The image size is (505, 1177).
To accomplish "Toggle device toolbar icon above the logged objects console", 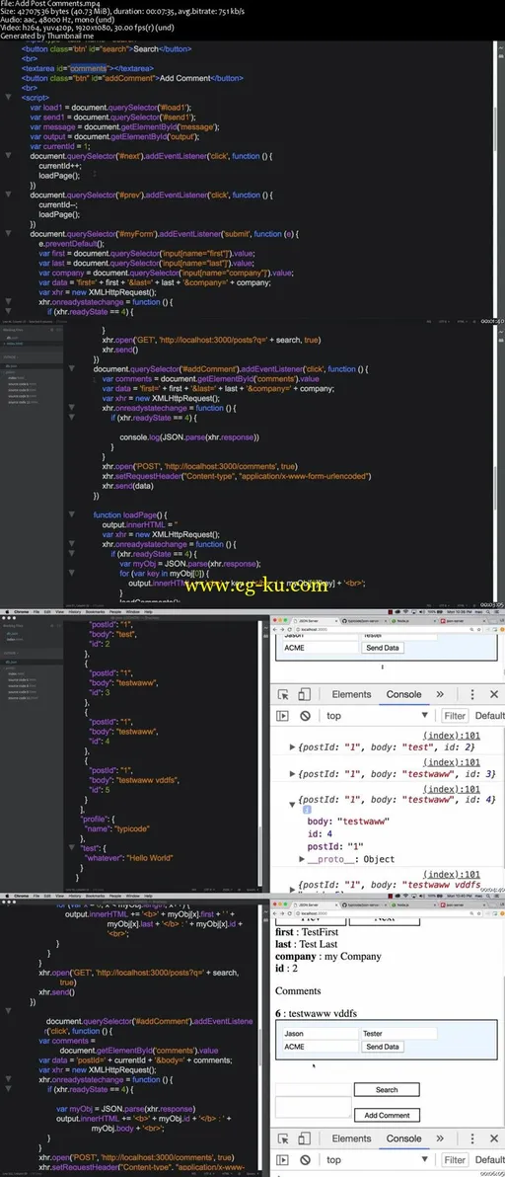I will click(304, 694).
